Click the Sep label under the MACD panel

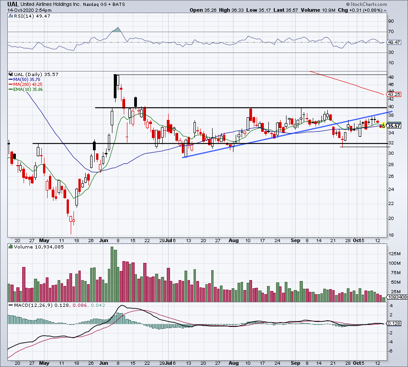(295, 363)
